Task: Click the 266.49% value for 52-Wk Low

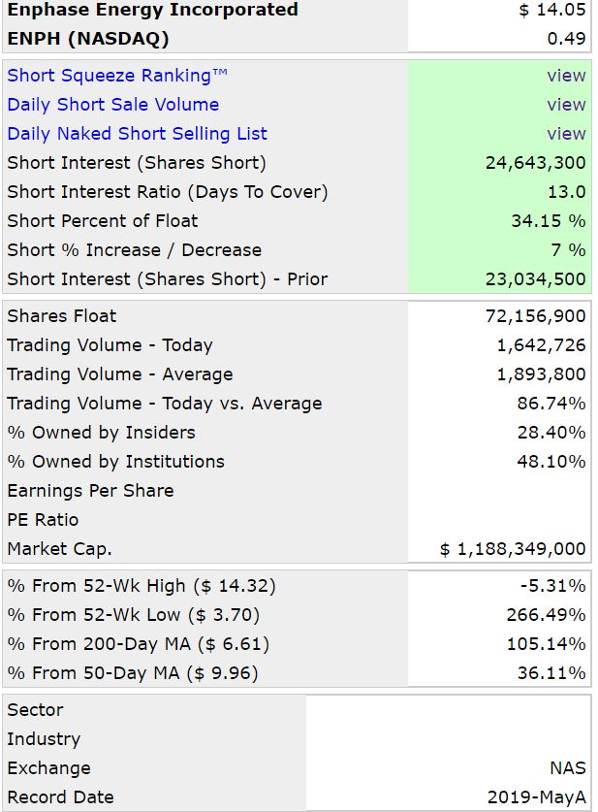Action: pos(546,615)
